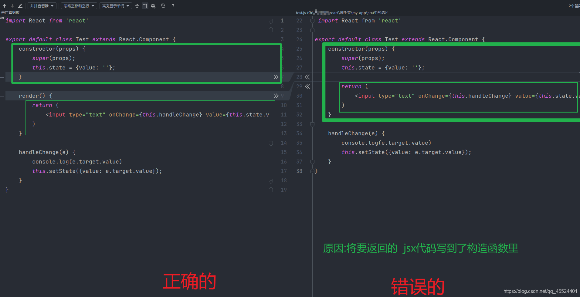
Task: Open the diff settings gear icon
Action: [x=153, y=5]
